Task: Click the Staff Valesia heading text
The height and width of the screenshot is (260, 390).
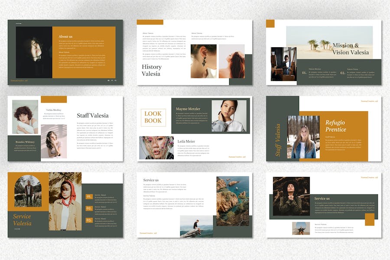Action: [92, 115]
